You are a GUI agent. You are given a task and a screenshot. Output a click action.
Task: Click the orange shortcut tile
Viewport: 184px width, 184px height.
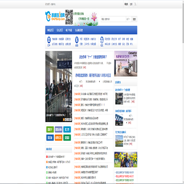58,137
